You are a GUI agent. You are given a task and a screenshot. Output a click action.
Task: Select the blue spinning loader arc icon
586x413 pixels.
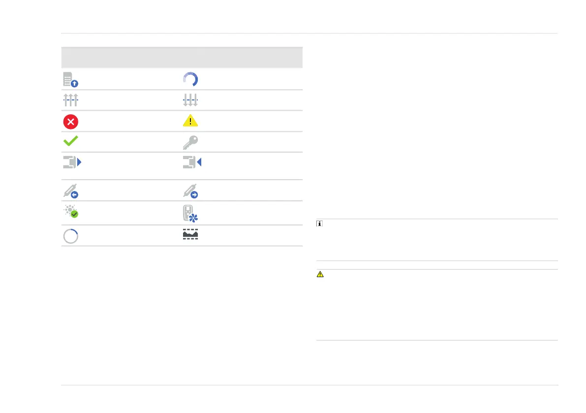[x=190, y=79]
